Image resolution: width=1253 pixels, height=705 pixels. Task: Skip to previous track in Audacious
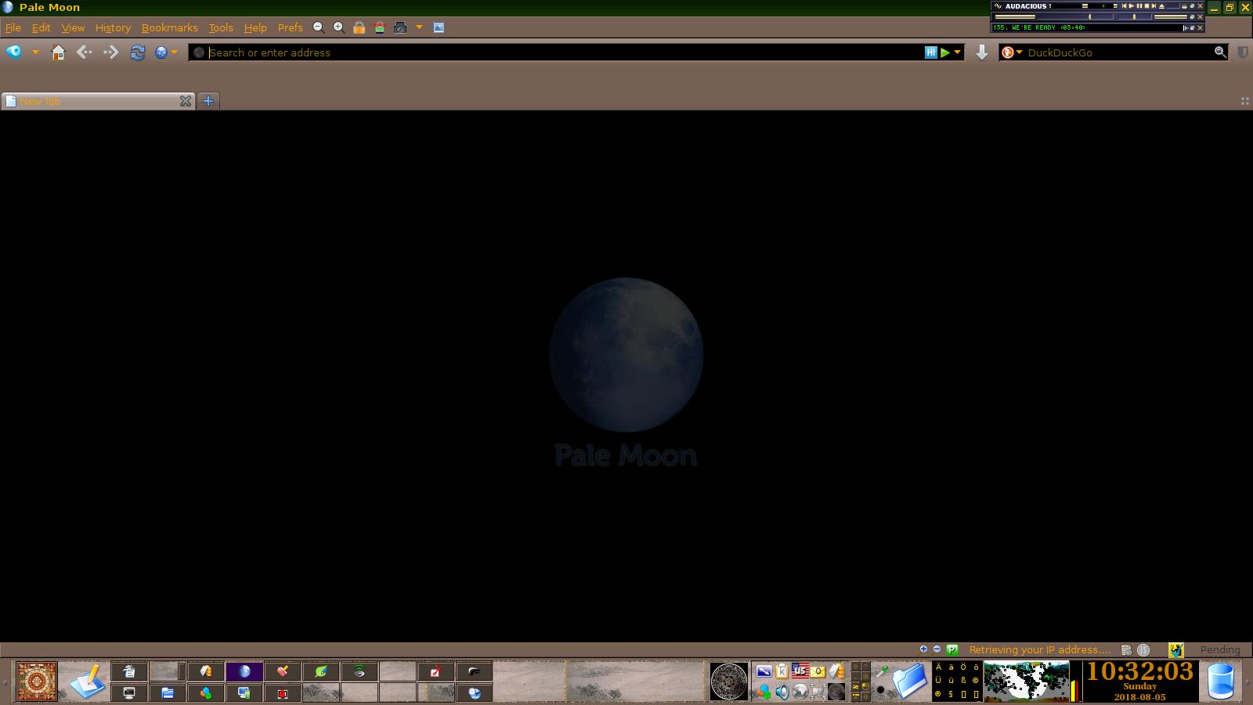click(x=1125, y=6)
